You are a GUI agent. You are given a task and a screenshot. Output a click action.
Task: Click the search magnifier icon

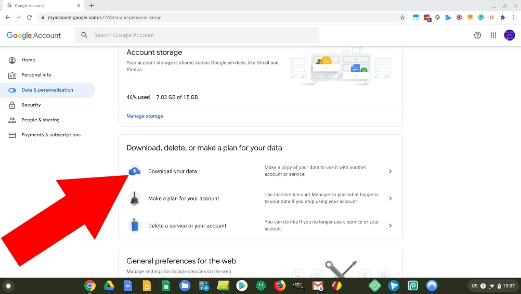(84, 35)
